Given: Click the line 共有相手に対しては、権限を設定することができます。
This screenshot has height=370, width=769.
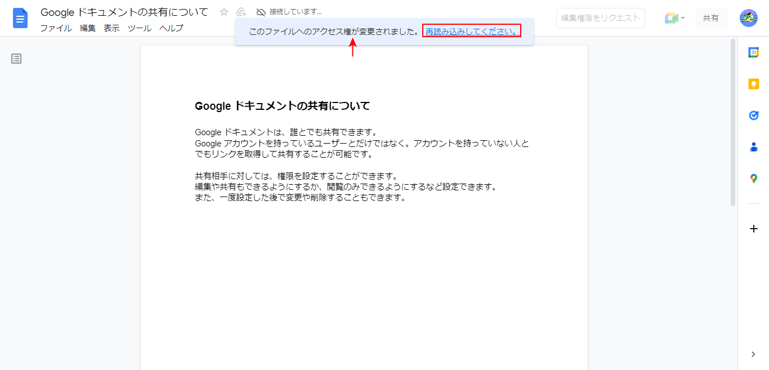Looking at the screenshot, I should click(296, 176).
